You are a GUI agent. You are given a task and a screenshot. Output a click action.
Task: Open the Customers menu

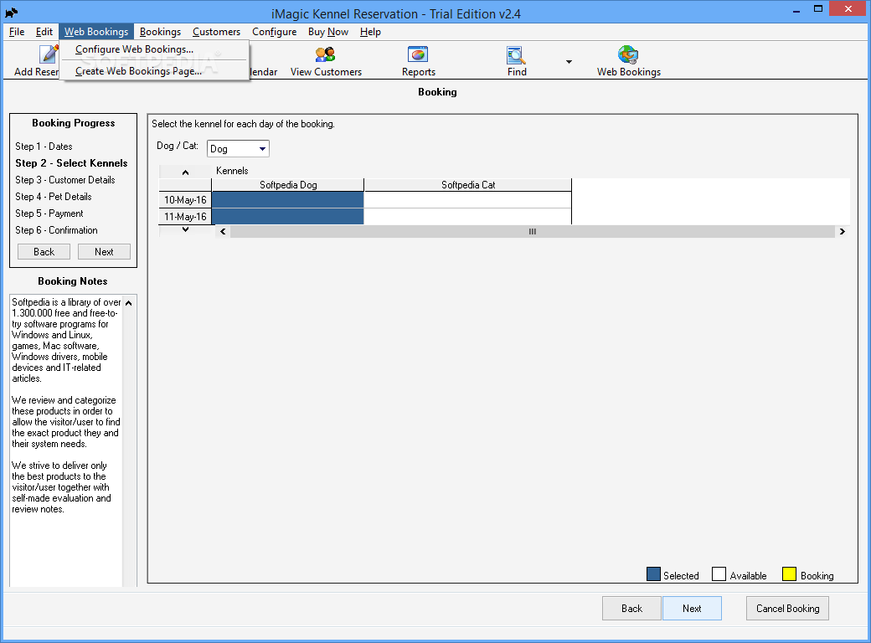pos(217,32)
